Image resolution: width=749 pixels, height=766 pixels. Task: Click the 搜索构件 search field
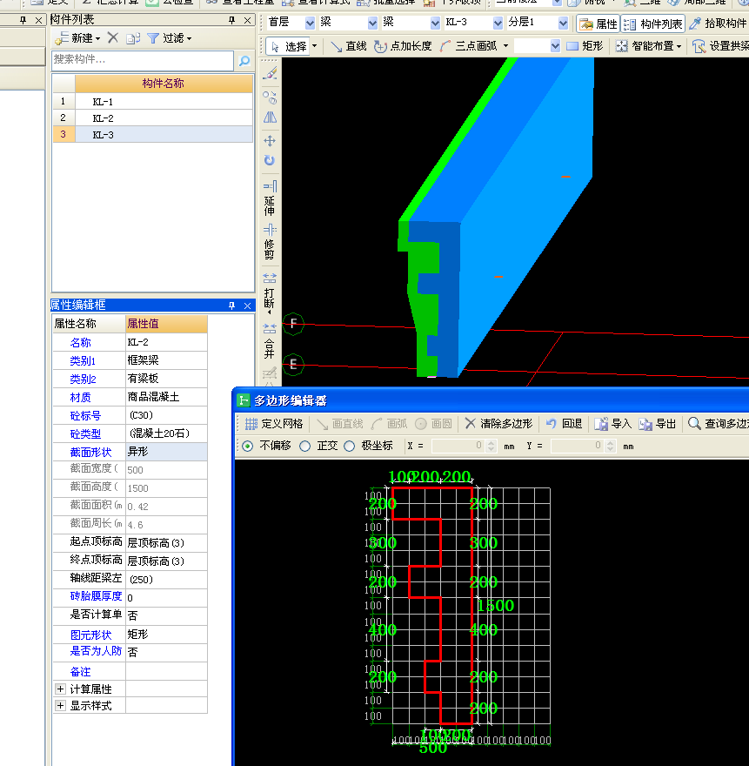pos(143,60)
